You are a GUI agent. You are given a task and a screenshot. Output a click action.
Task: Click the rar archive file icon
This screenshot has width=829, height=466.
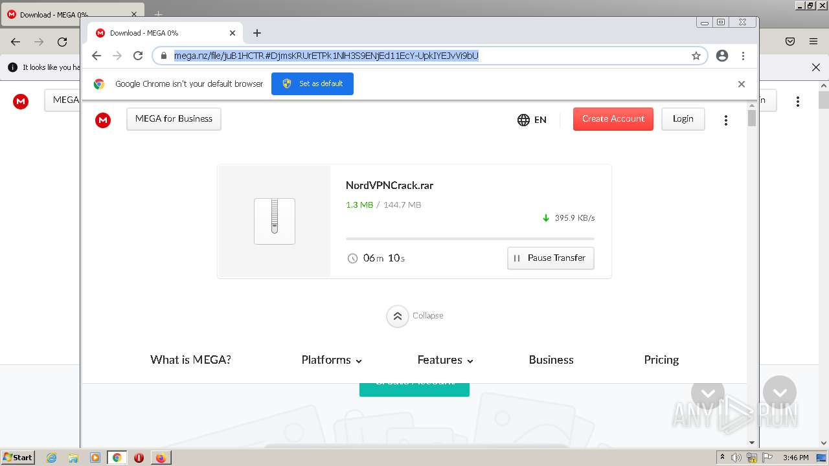[275, 221]
